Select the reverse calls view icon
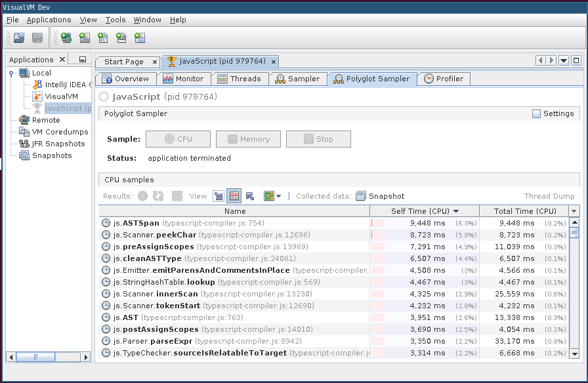Image resolution: width=588 pixels, height=383 pixels. click(x=250, y=196)
